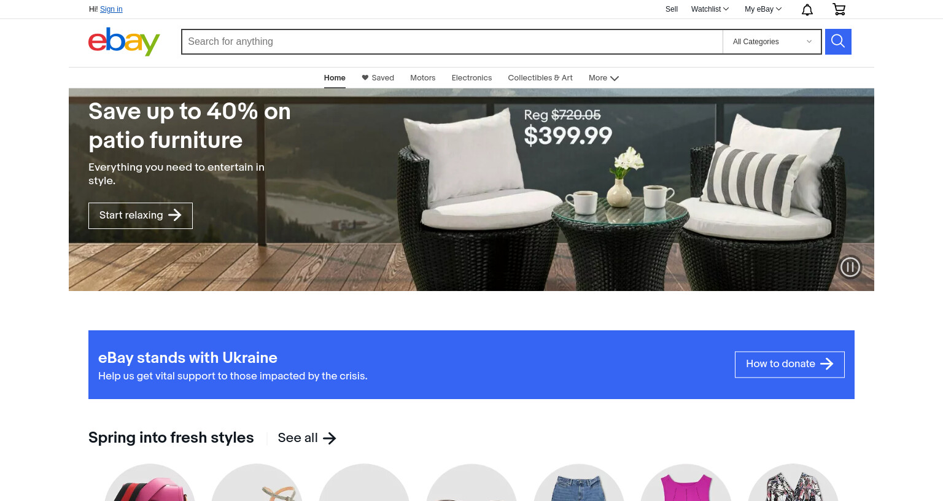
Task: Open the shopping cart
Action: pos(839,9)
